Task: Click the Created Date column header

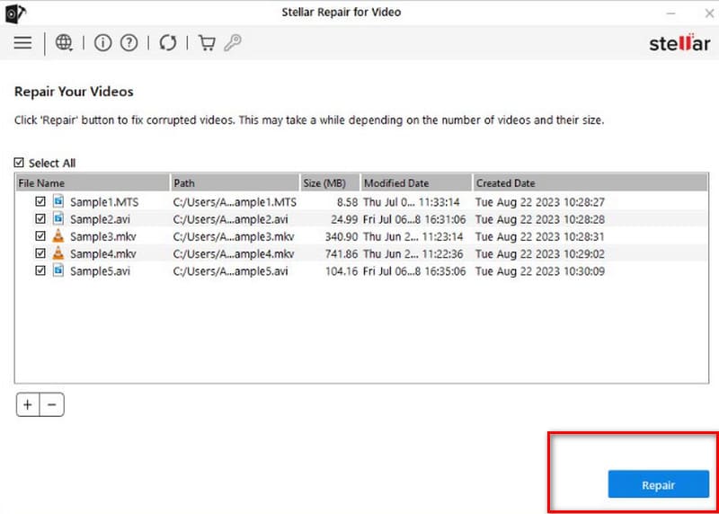Action: click(539, 182)
